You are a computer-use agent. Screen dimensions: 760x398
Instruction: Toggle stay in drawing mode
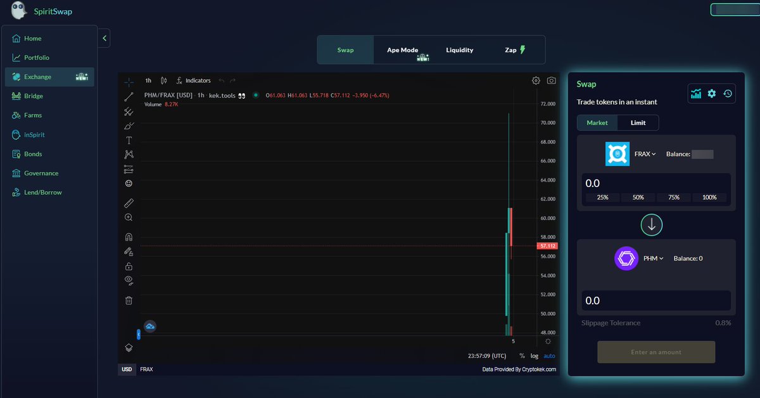129,252
